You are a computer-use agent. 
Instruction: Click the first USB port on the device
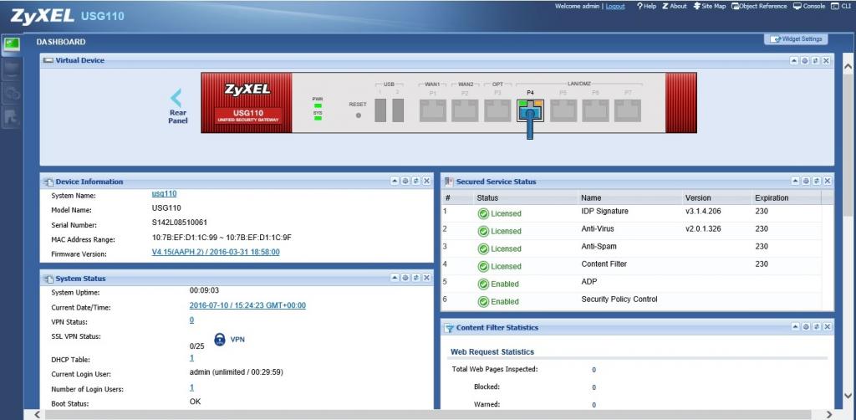[x=380, y=110]
